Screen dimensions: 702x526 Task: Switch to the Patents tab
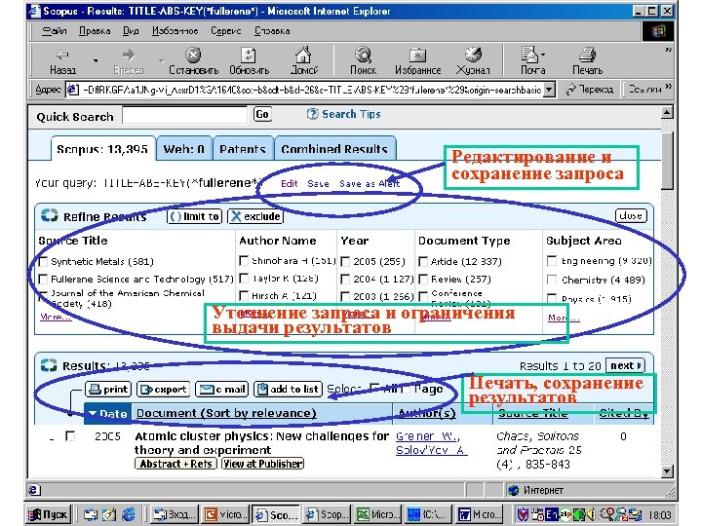(x=243, y=148)
